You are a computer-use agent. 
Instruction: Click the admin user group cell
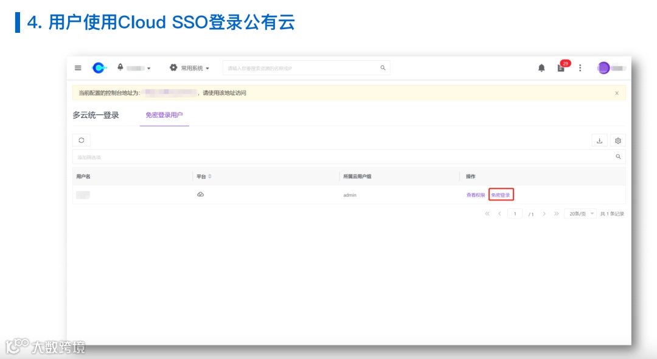[350, 195]
